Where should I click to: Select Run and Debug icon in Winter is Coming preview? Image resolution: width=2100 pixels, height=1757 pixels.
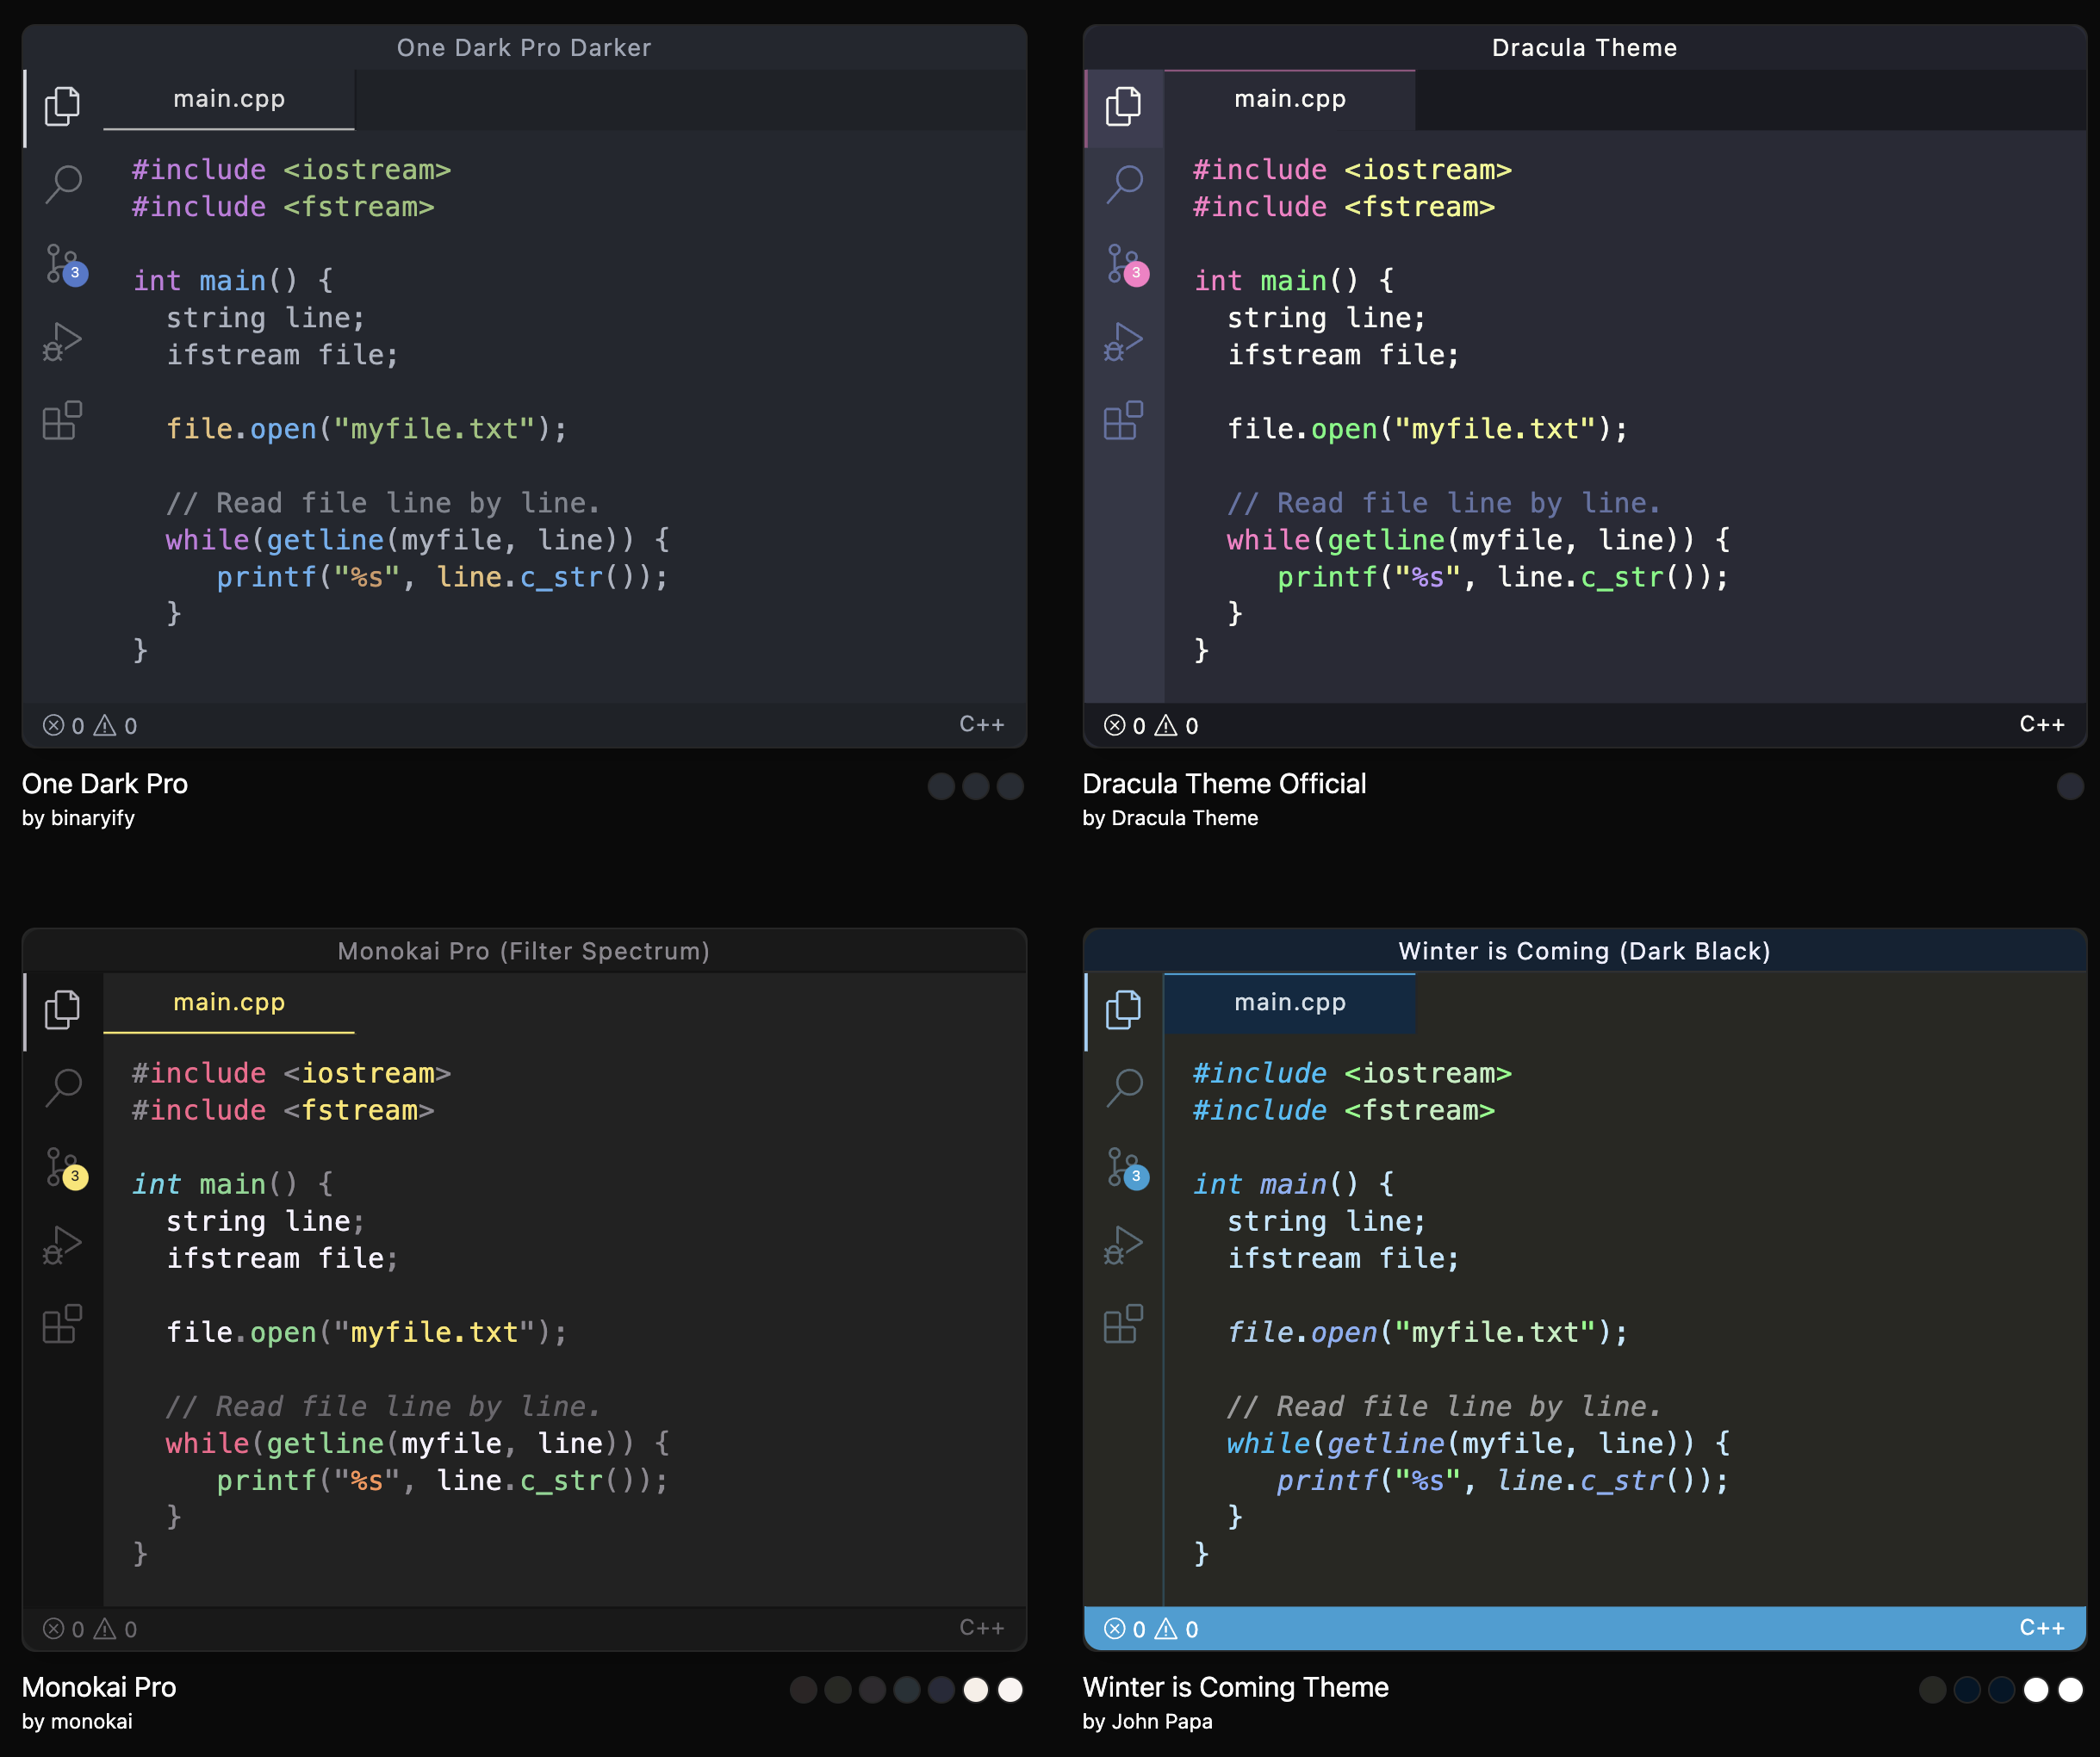tap(1123, 1246)
